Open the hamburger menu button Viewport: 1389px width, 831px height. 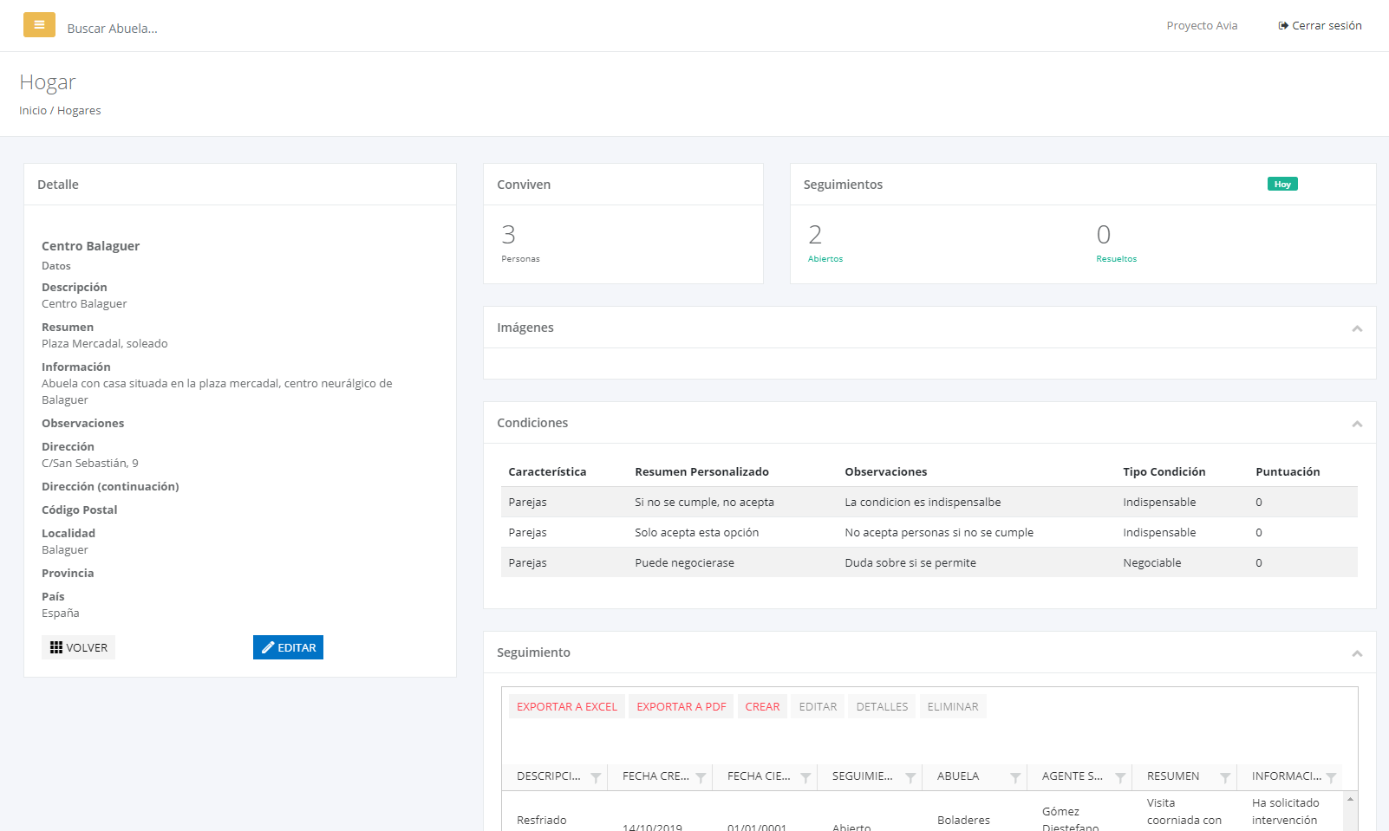pos(39,25)
